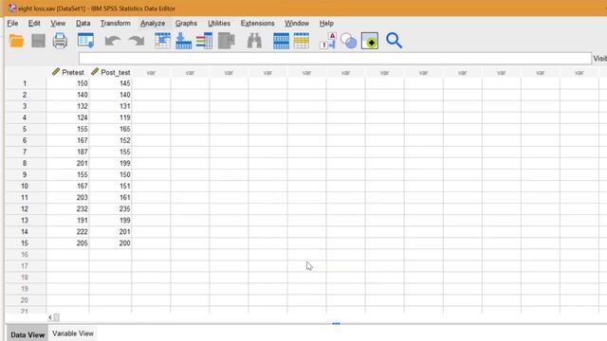Save this document icon
The height and width of the screenshot is (341, 607).
point(38,41)
